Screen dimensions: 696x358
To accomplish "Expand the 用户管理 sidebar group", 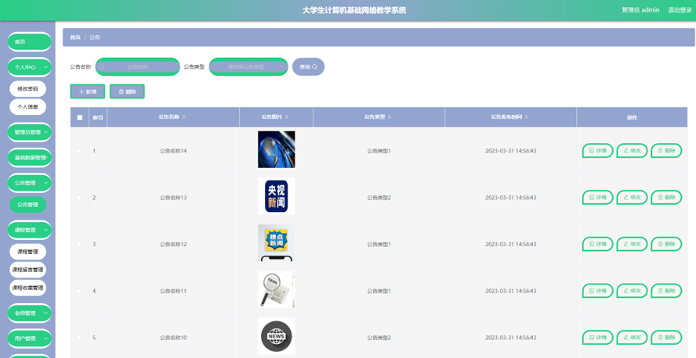I will tap(29, 338).
